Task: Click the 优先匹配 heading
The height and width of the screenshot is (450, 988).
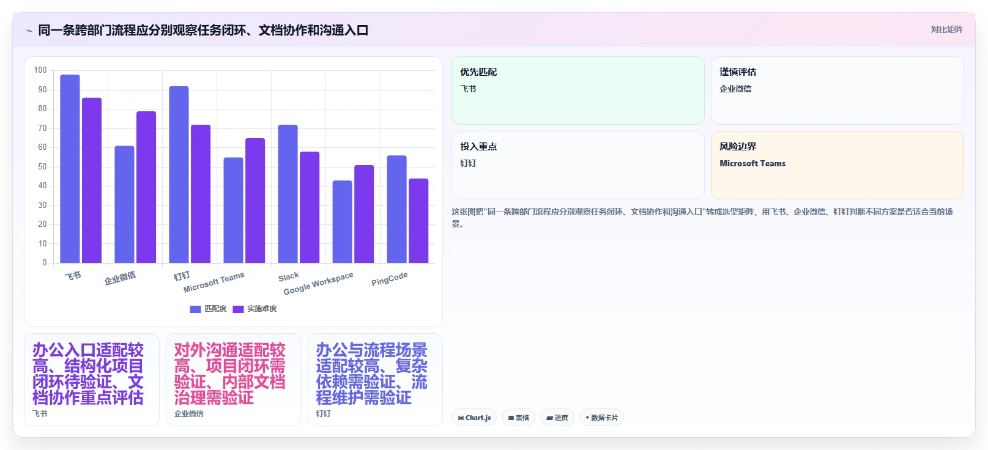Action: click(478, 72)
